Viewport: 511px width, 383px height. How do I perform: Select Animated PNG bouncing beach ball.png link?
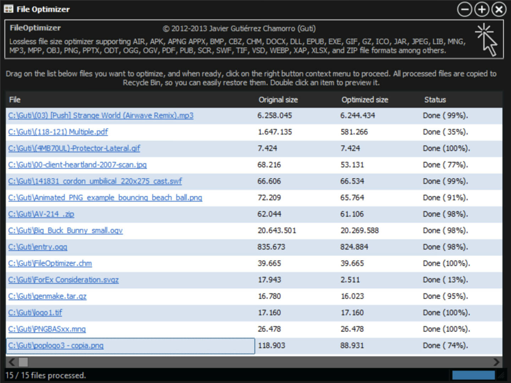click(x=105, y=198)
